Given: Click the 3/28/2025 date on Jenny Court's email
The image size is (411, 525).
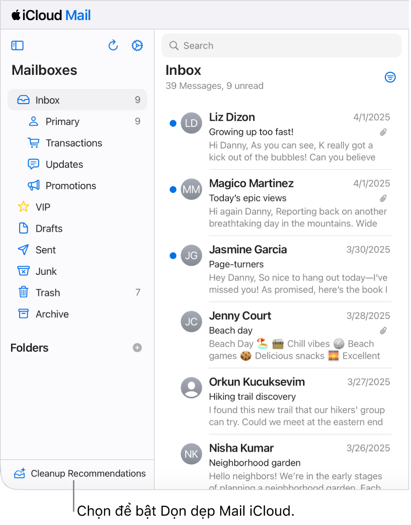Looking at the screenshot, I should [368, 316].
